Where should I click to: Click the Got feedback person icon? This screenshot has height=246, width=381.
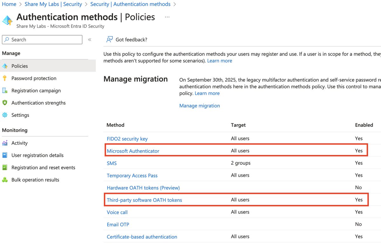pos(110,39)
